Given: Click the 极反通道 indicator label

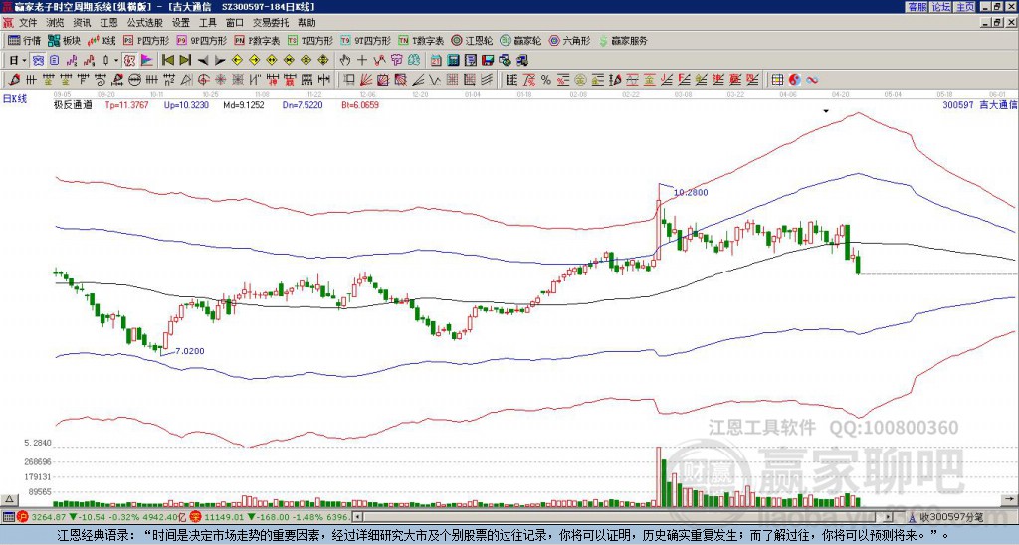Looking at the screenshot, I should [x=73, y=104].
